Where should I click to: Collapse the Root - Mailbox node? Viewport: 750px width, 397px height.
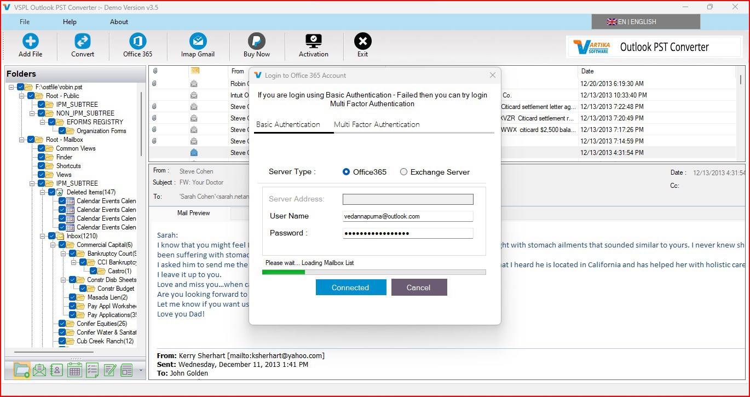(22, 140)
